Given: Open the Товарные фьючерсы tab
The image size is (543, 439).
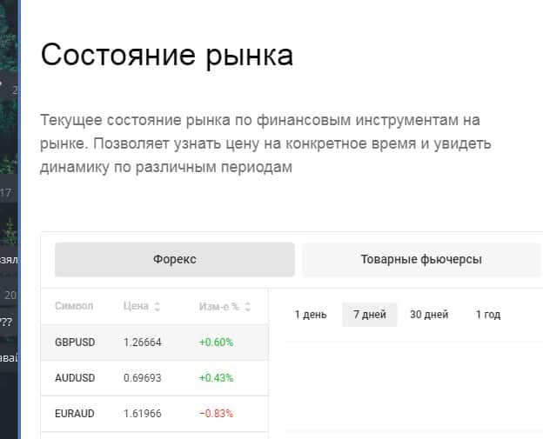Looking at the screenshot, I should (x=421, y=259).
